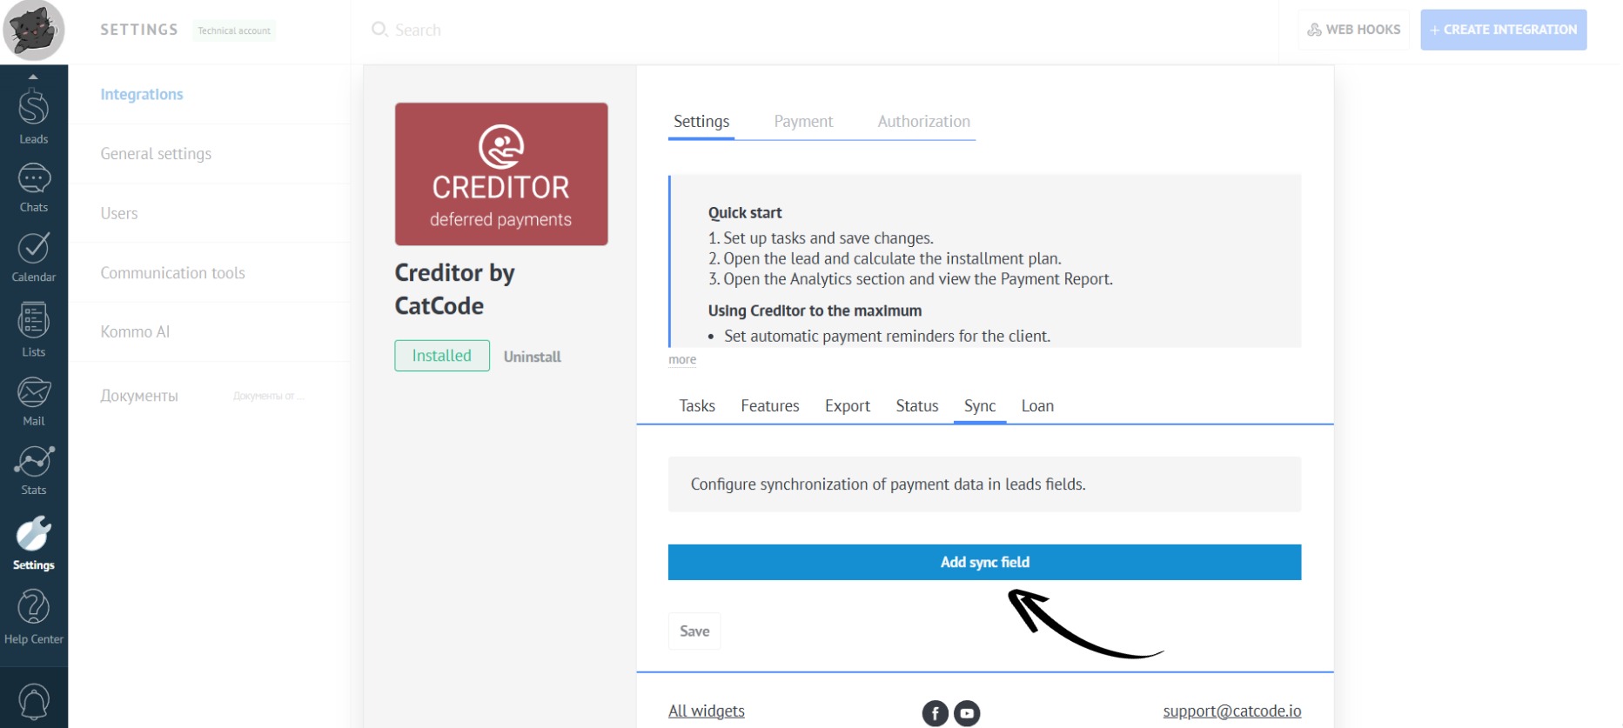Switch to the Payment tab
This screenshot has height=728, width=1623.
tap(803, 122)
